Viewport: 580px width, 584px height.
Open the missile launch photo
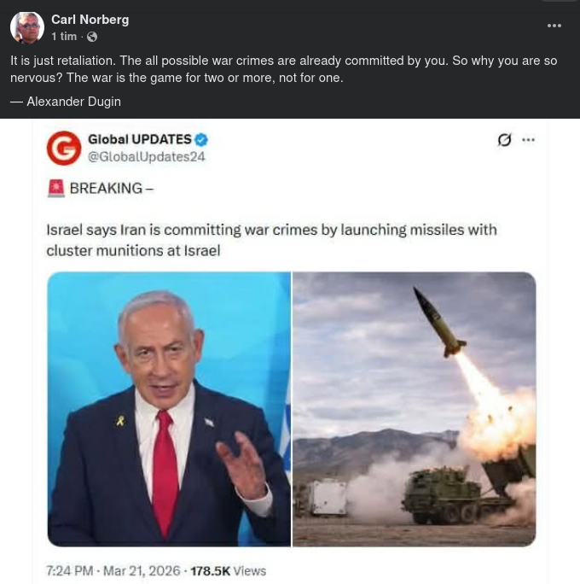click(414, 409)
